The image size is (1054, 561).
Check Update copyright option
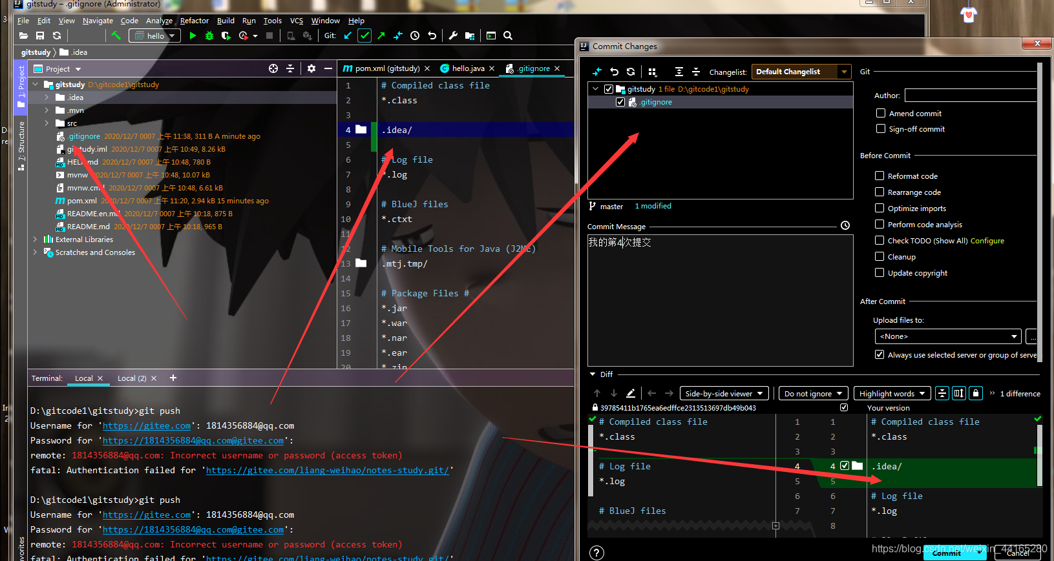coord(880,272)
